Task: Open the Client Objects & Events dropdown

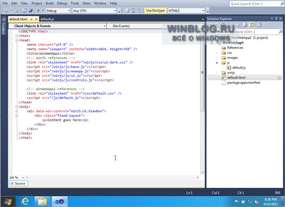Action: point(104,26)
